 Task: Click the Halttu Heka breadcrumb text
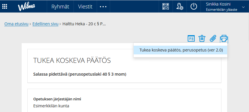[x=84, y=24]
